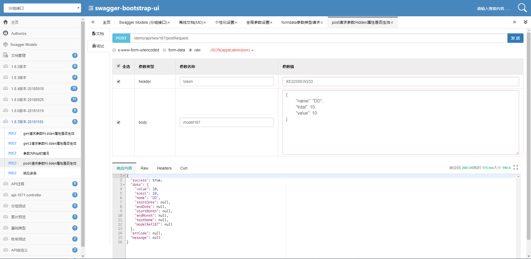
Task: Open the 调试 debug side tab
Action: point(98,46)
